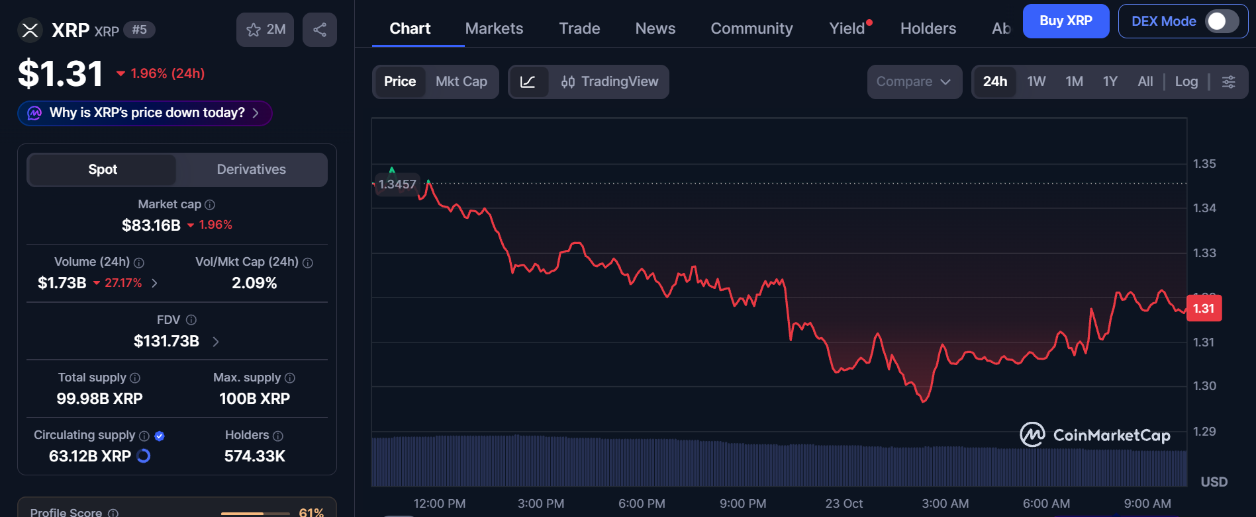Open the Trade tab
The width and height of the screenshot is (1256, 517).
(579, 28)
